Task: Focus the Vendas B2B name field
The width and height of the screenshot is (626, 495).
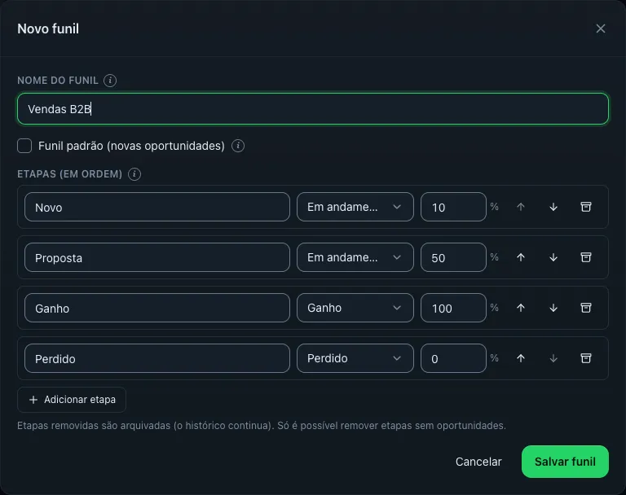Action: 313,109
